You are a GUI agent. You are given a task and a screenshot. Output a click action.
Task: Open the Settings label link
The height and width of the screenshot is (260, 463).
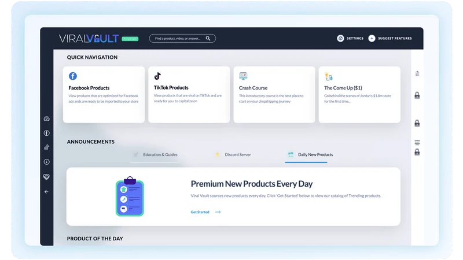[x=355, y=38]
